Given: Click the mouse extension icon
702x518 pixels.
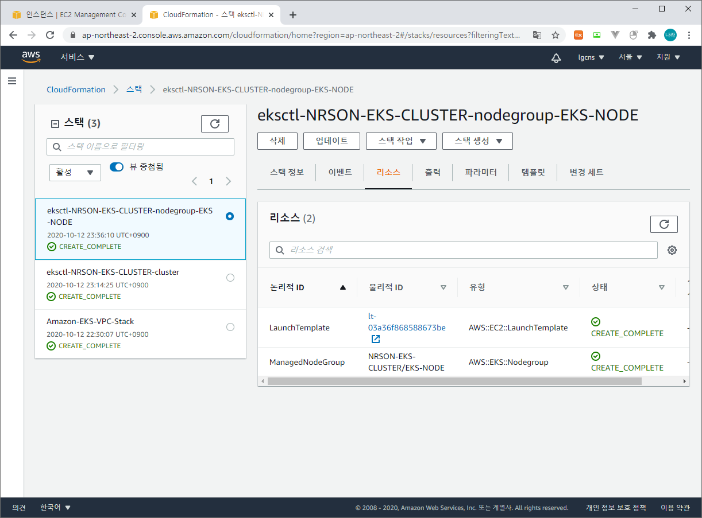Looking at the screenshot, I should 634,35.
